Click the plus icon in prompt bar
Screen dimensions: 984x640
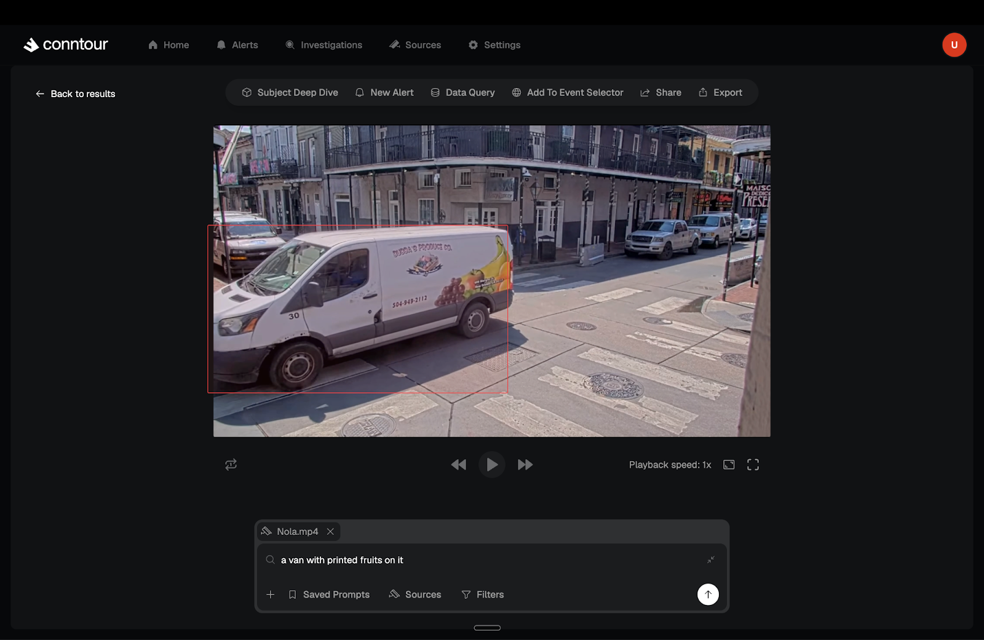click(x=271, y=595)
